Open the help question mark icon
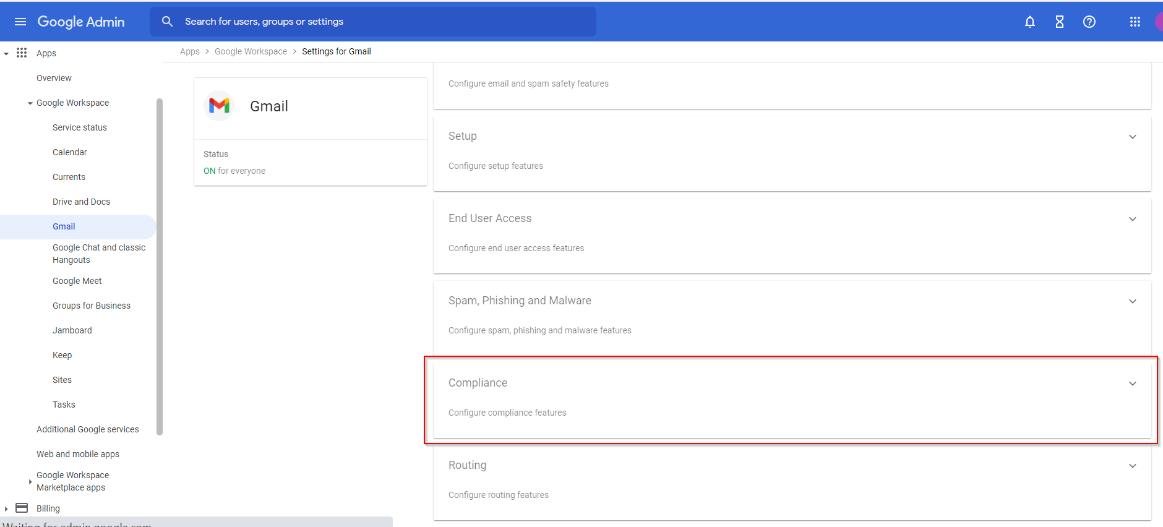This screenshot has height=527, width=1163. 1089,22
